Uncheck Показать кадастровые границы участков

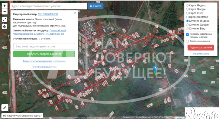[x=188, y=34]
